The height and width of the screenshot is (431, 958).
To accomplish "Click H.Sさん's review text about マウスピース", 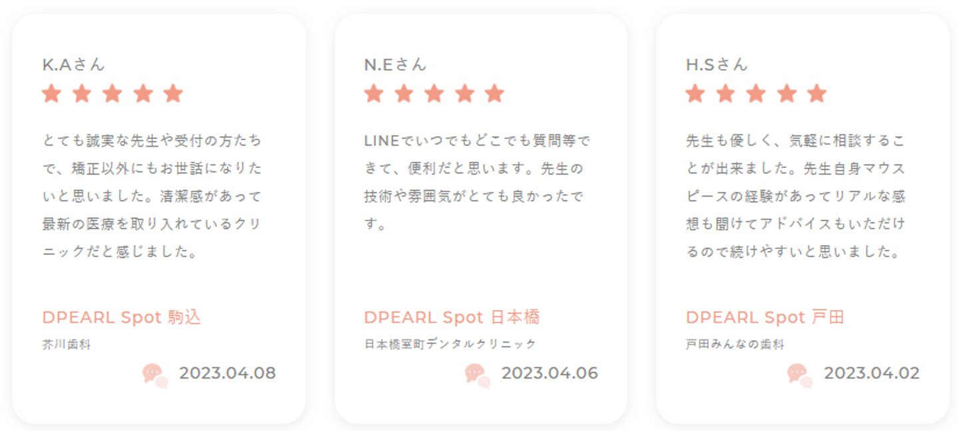I will point(796,197).
